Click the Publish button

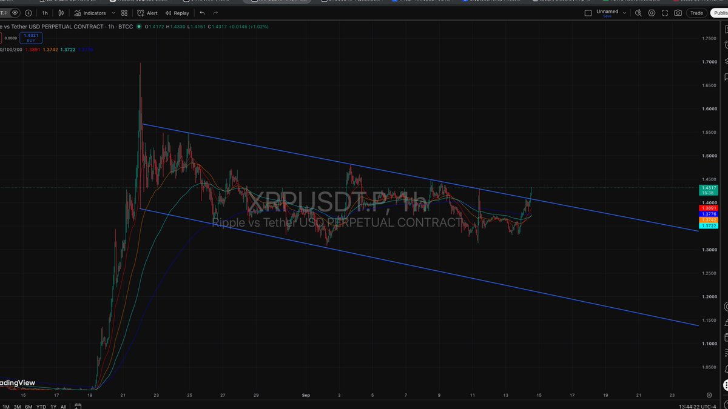720,13
